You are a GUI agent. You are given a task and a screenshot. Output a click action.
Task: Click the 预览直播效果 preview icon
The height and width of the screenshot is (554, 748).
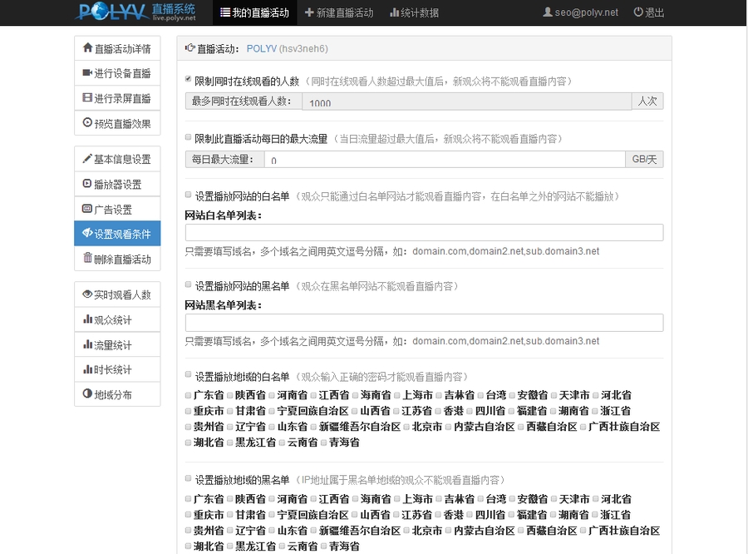tap(116, 123)
